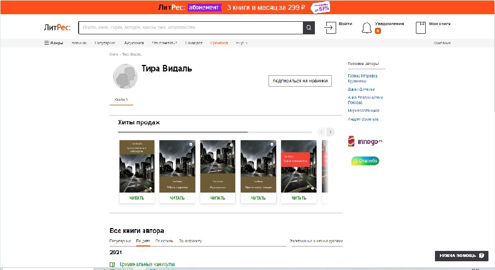Viewport: 495px width, 270px height.
Task: Open third book cover in Хиты продаж
Action: click(x=218, y=166)
